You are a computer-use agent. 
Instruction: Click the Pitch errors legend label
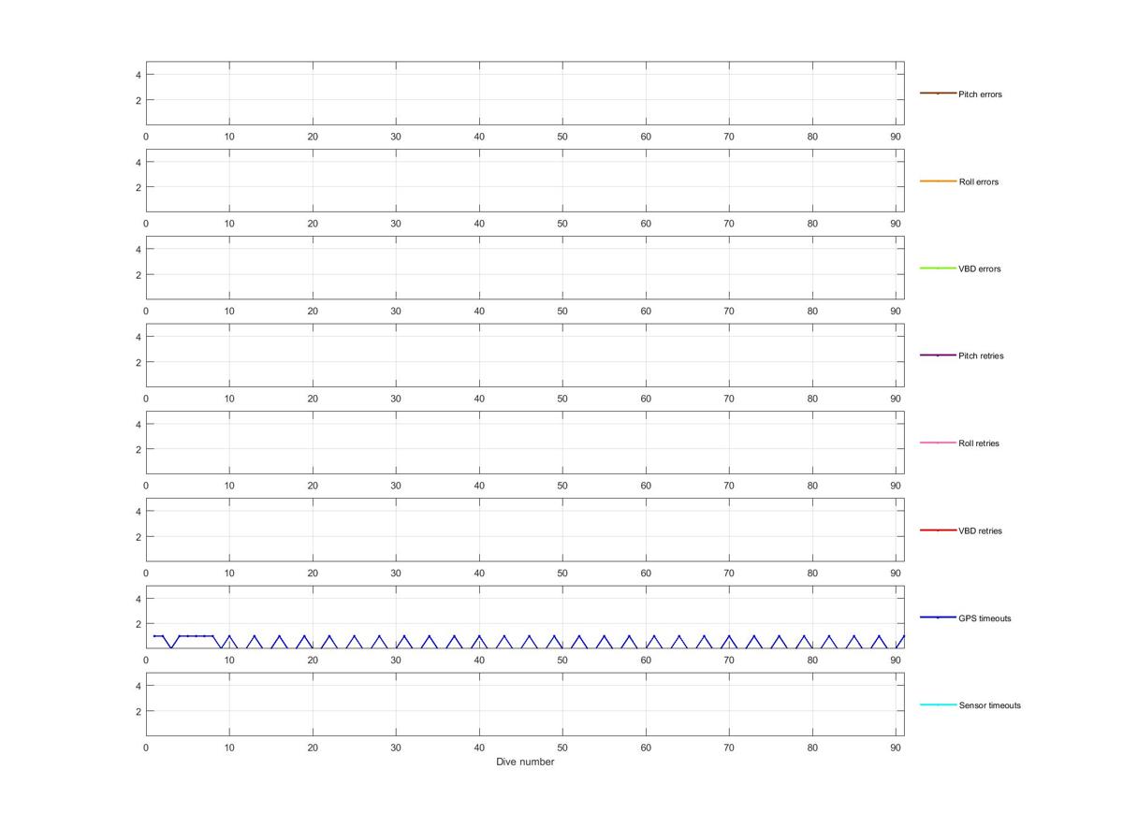tap(980, 94)
